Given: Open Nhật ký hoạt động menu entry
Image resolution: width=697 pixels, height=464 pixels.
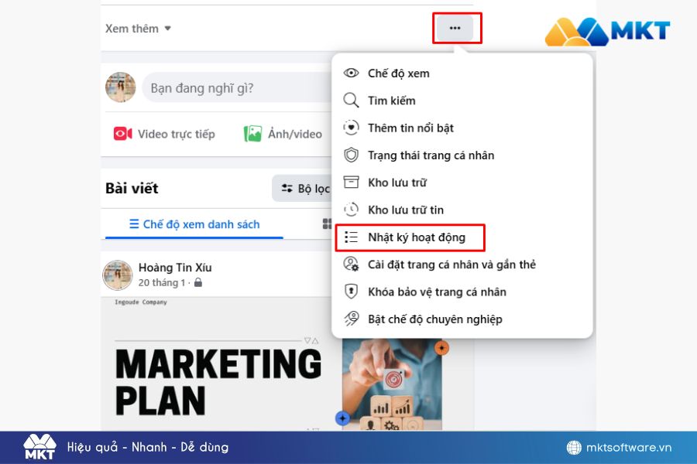Looking at the screenshot, I should pyautogui.click(x=416, y=237).
